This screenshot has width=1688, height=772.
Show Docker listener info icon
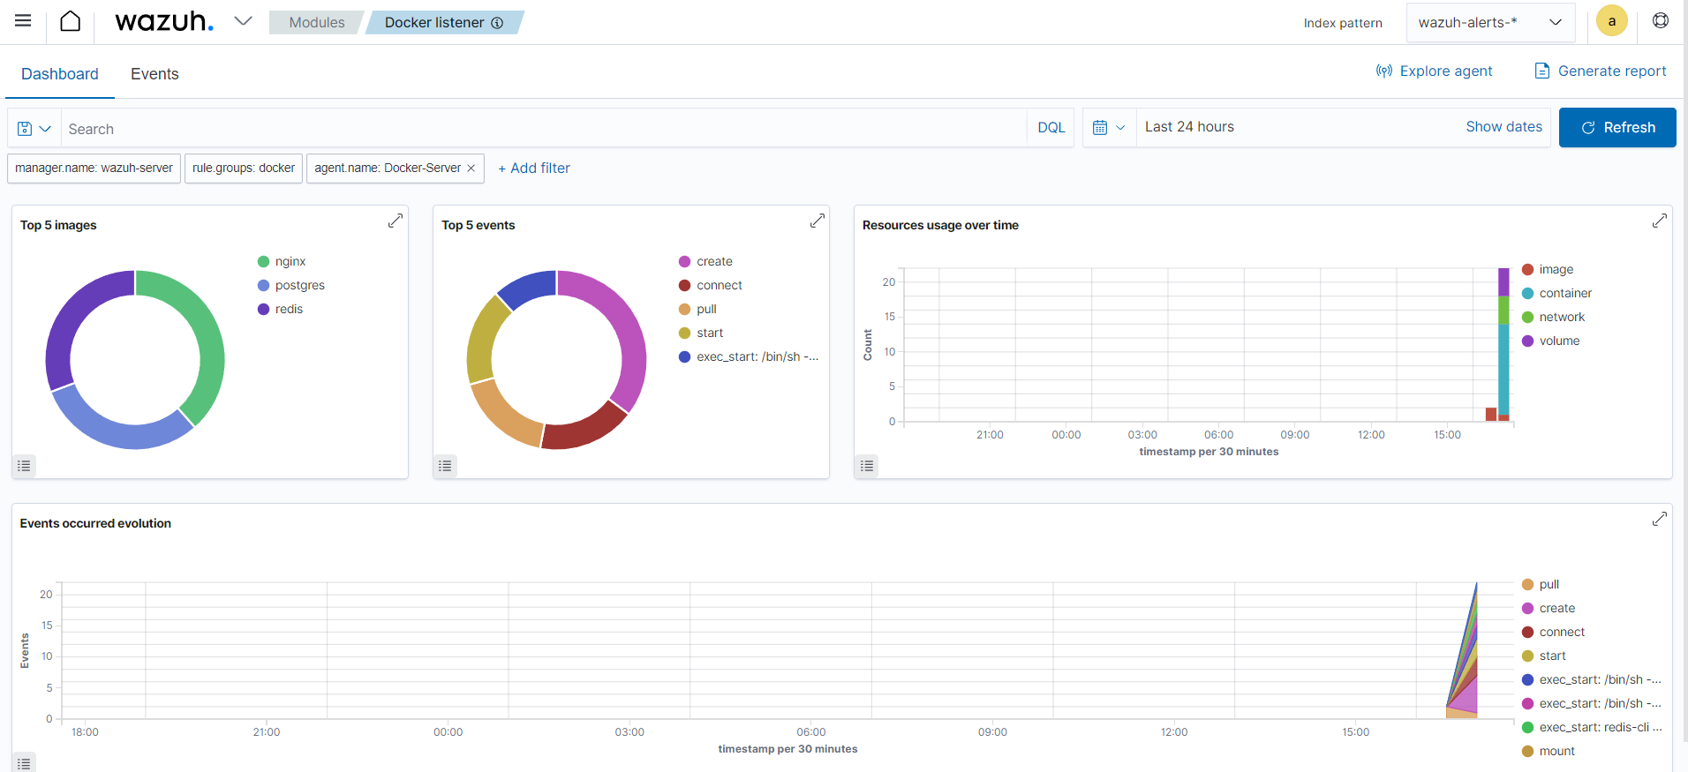(x=497, y=23)
